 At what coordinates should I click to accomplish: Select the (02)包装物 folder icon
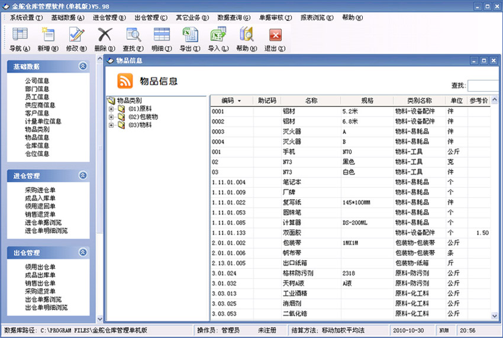[121, 116]
